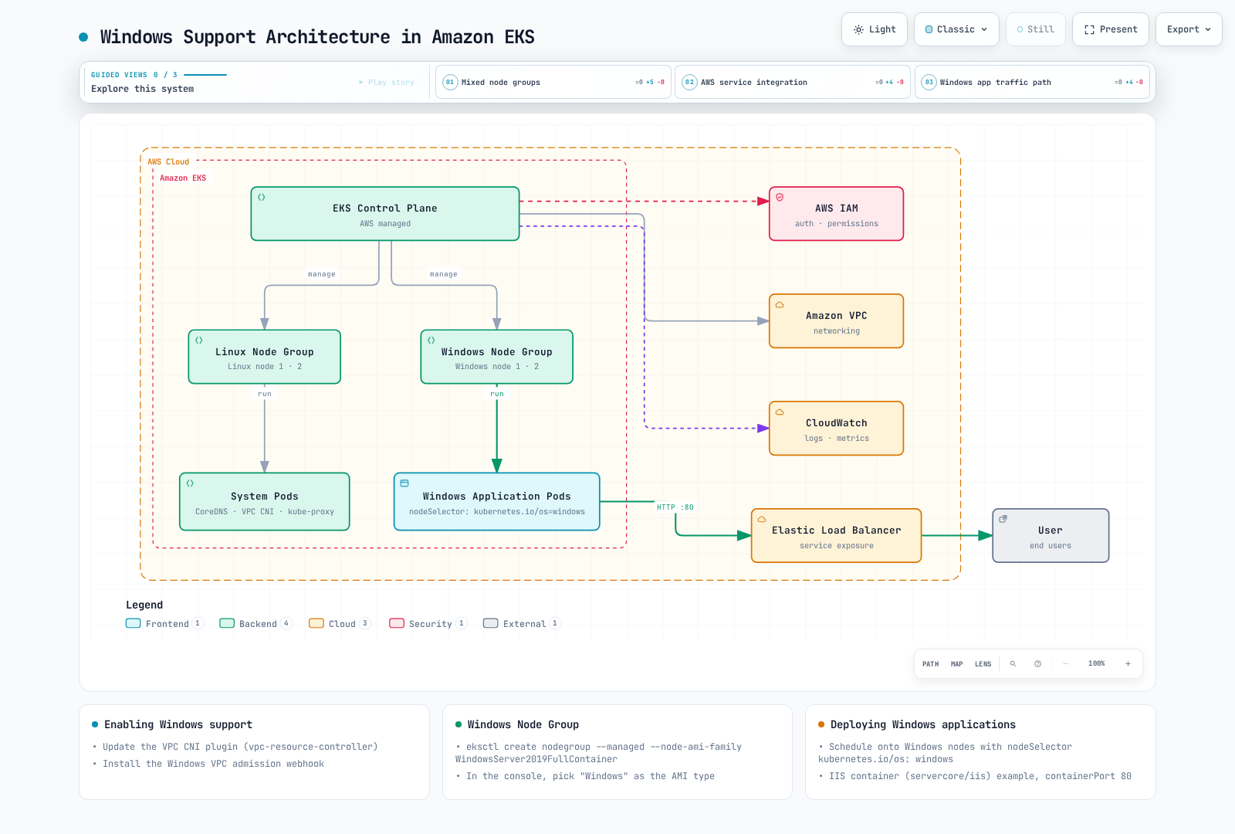Toggle the Cloud legend filter
The height and width of the screenshot is (834, 1235).
click(340, 624)
